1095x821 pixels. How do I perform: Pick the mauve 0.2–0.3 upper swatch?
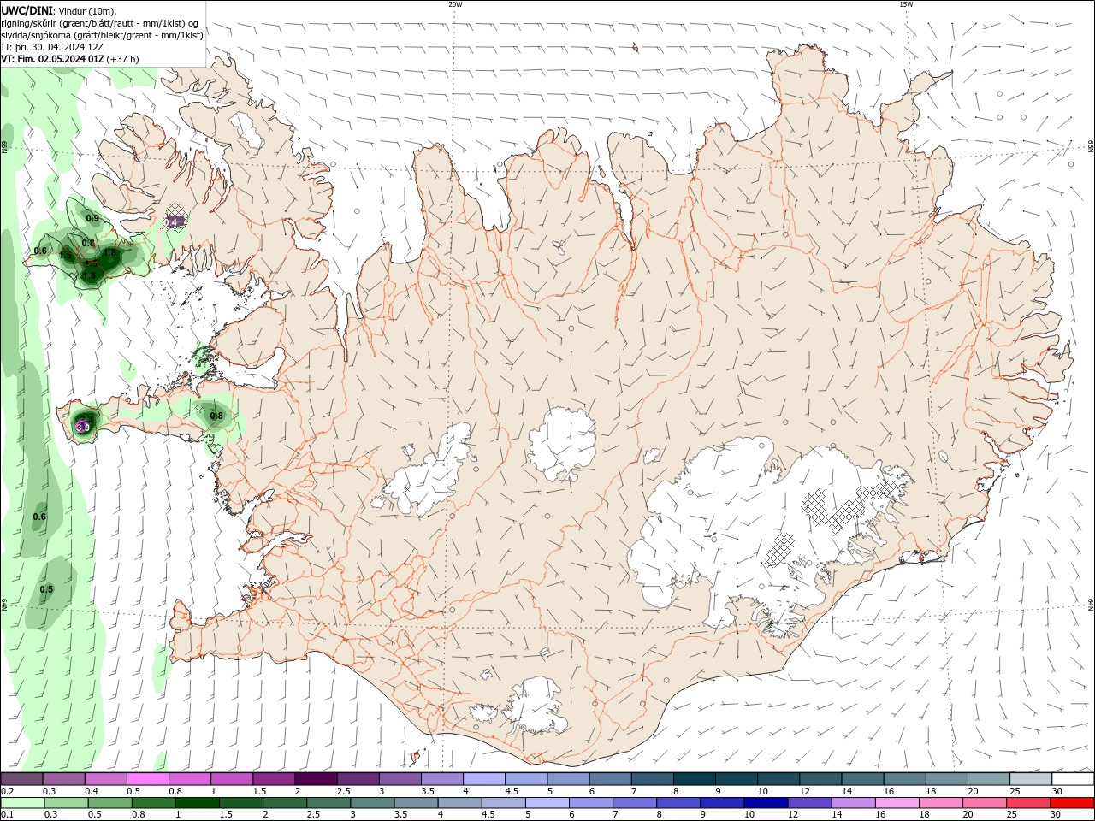click(21, 779)
